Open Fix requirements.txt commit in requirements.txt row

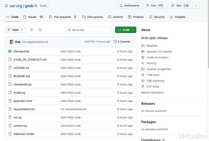tap(73, 109)
